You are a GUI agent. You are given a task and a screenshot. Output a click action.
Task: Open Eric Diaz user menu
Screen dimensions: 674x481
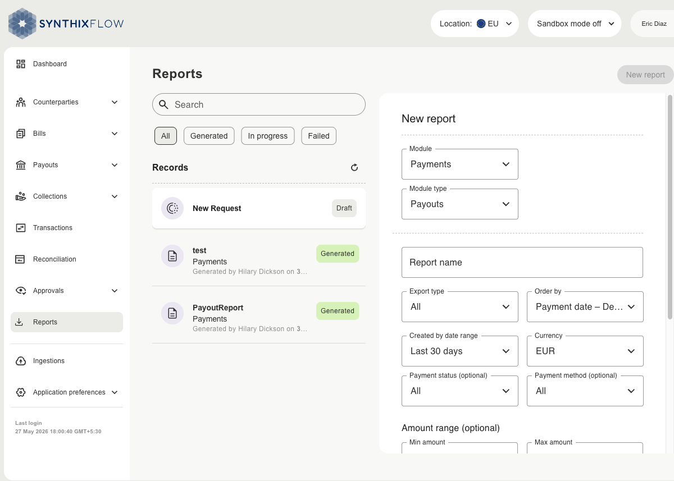pos(653,24)
